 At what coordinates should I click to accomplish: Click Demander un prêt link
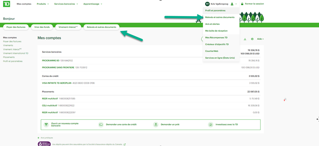170,125
